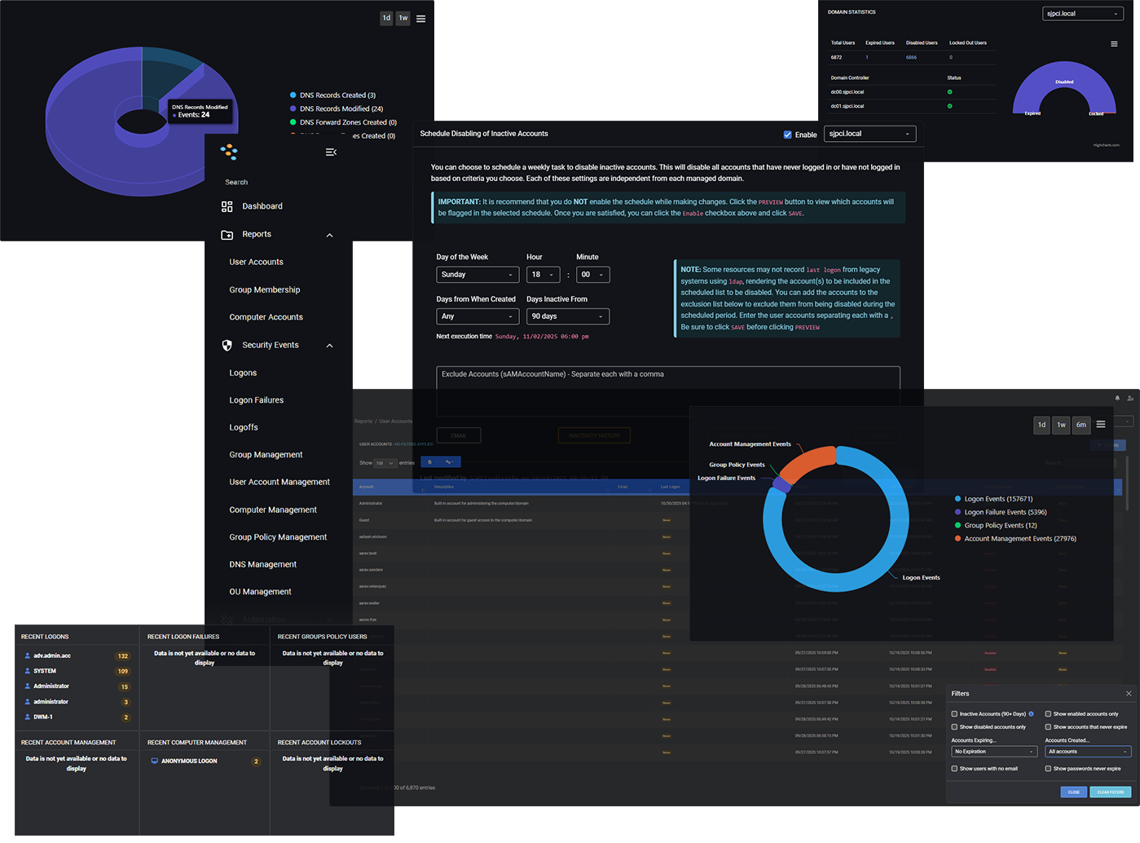Viewport: 1140px width, 843px height.
Task: Open the hamburger menu on the events donut chart
Action: (1100, 424)
